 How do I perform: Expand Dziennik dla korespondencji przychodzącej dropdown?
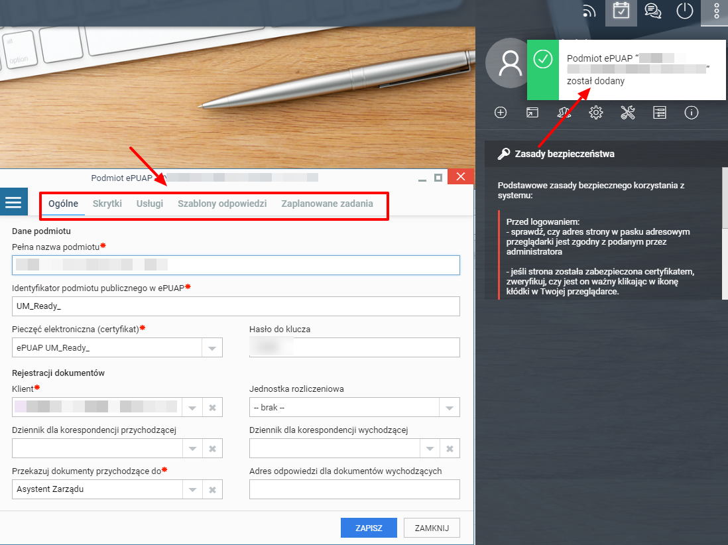coord(192,448)
